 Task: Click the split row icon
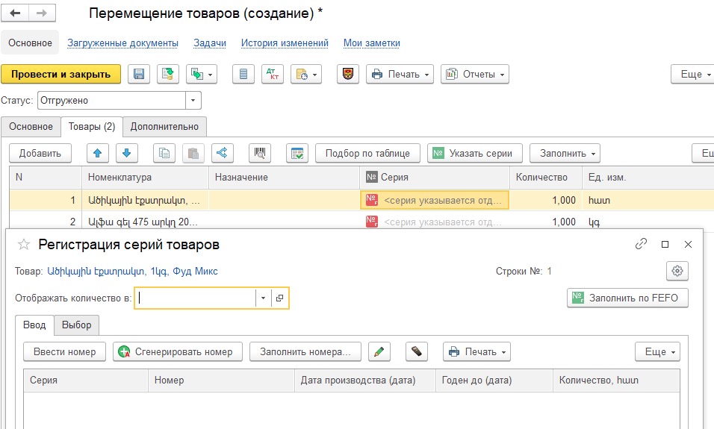coord(223,153)
